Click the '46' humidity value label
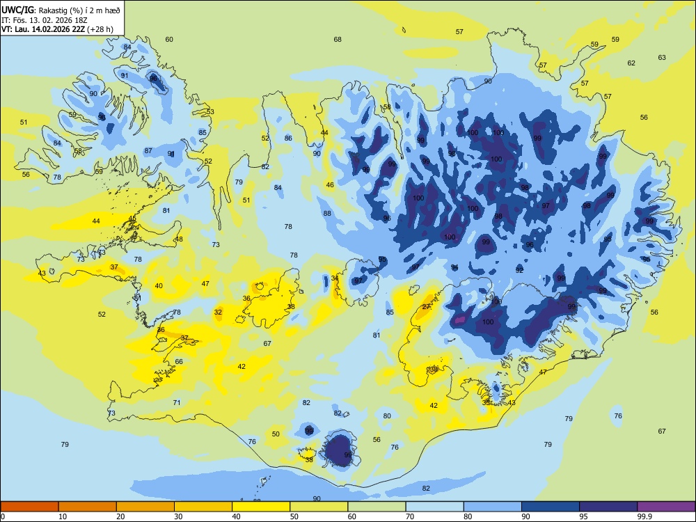This screenshot has width=696, height=522. [330, 184]
